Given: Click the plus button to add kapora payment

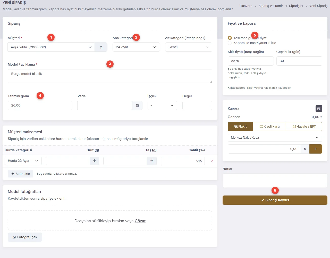Looking at the screenshot, I should point(316,149).
